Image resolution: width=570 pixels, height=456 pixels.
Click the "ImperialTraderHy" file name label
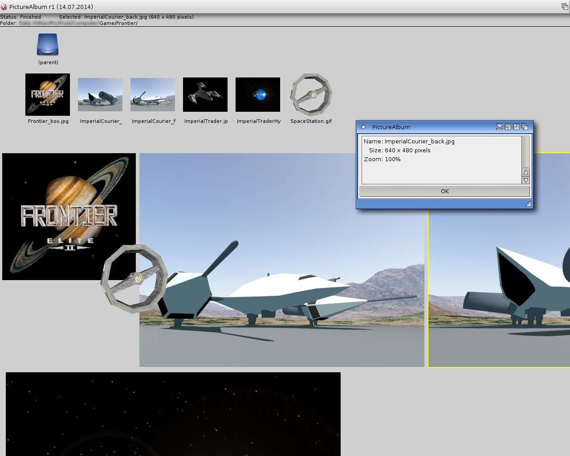[x=258, y=121]
